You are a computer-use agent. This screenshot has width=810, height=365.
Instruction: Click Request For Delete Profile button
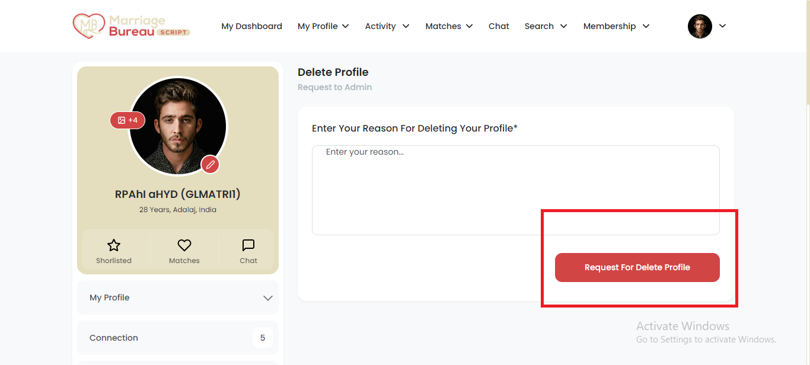tap(637, 267)
